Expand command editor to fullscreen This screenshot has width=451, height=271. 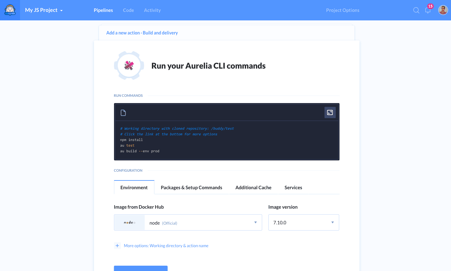tap(330, 112)
